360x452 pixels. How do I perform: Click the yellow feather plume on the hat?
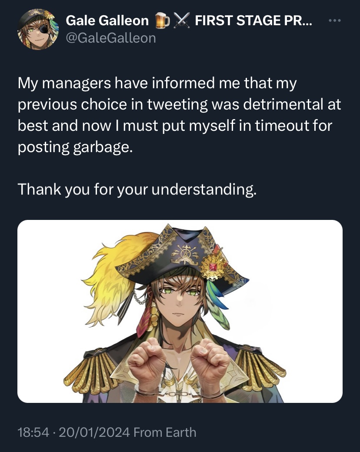118,277
